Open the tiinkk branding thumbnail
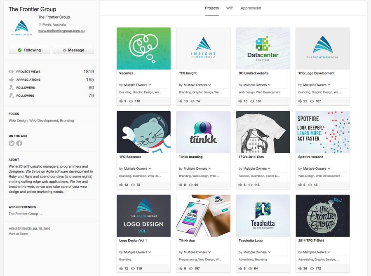 [x=203, y=132]
